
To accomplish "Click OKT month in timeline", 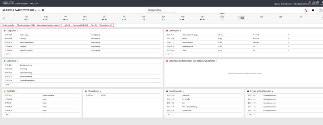I will 183,17.
